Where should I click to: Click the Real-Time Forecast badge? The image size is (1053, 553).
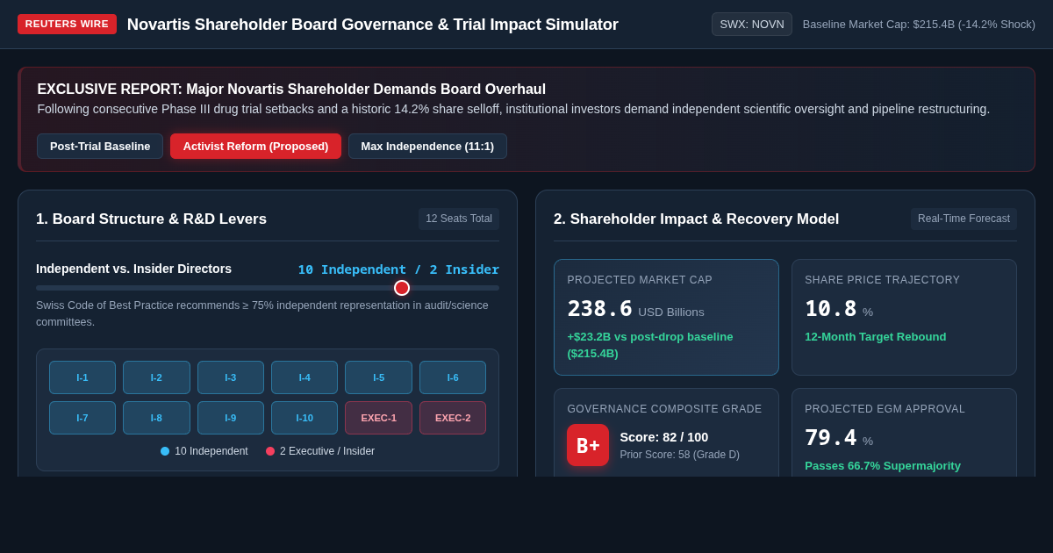(x=963, y=219)
